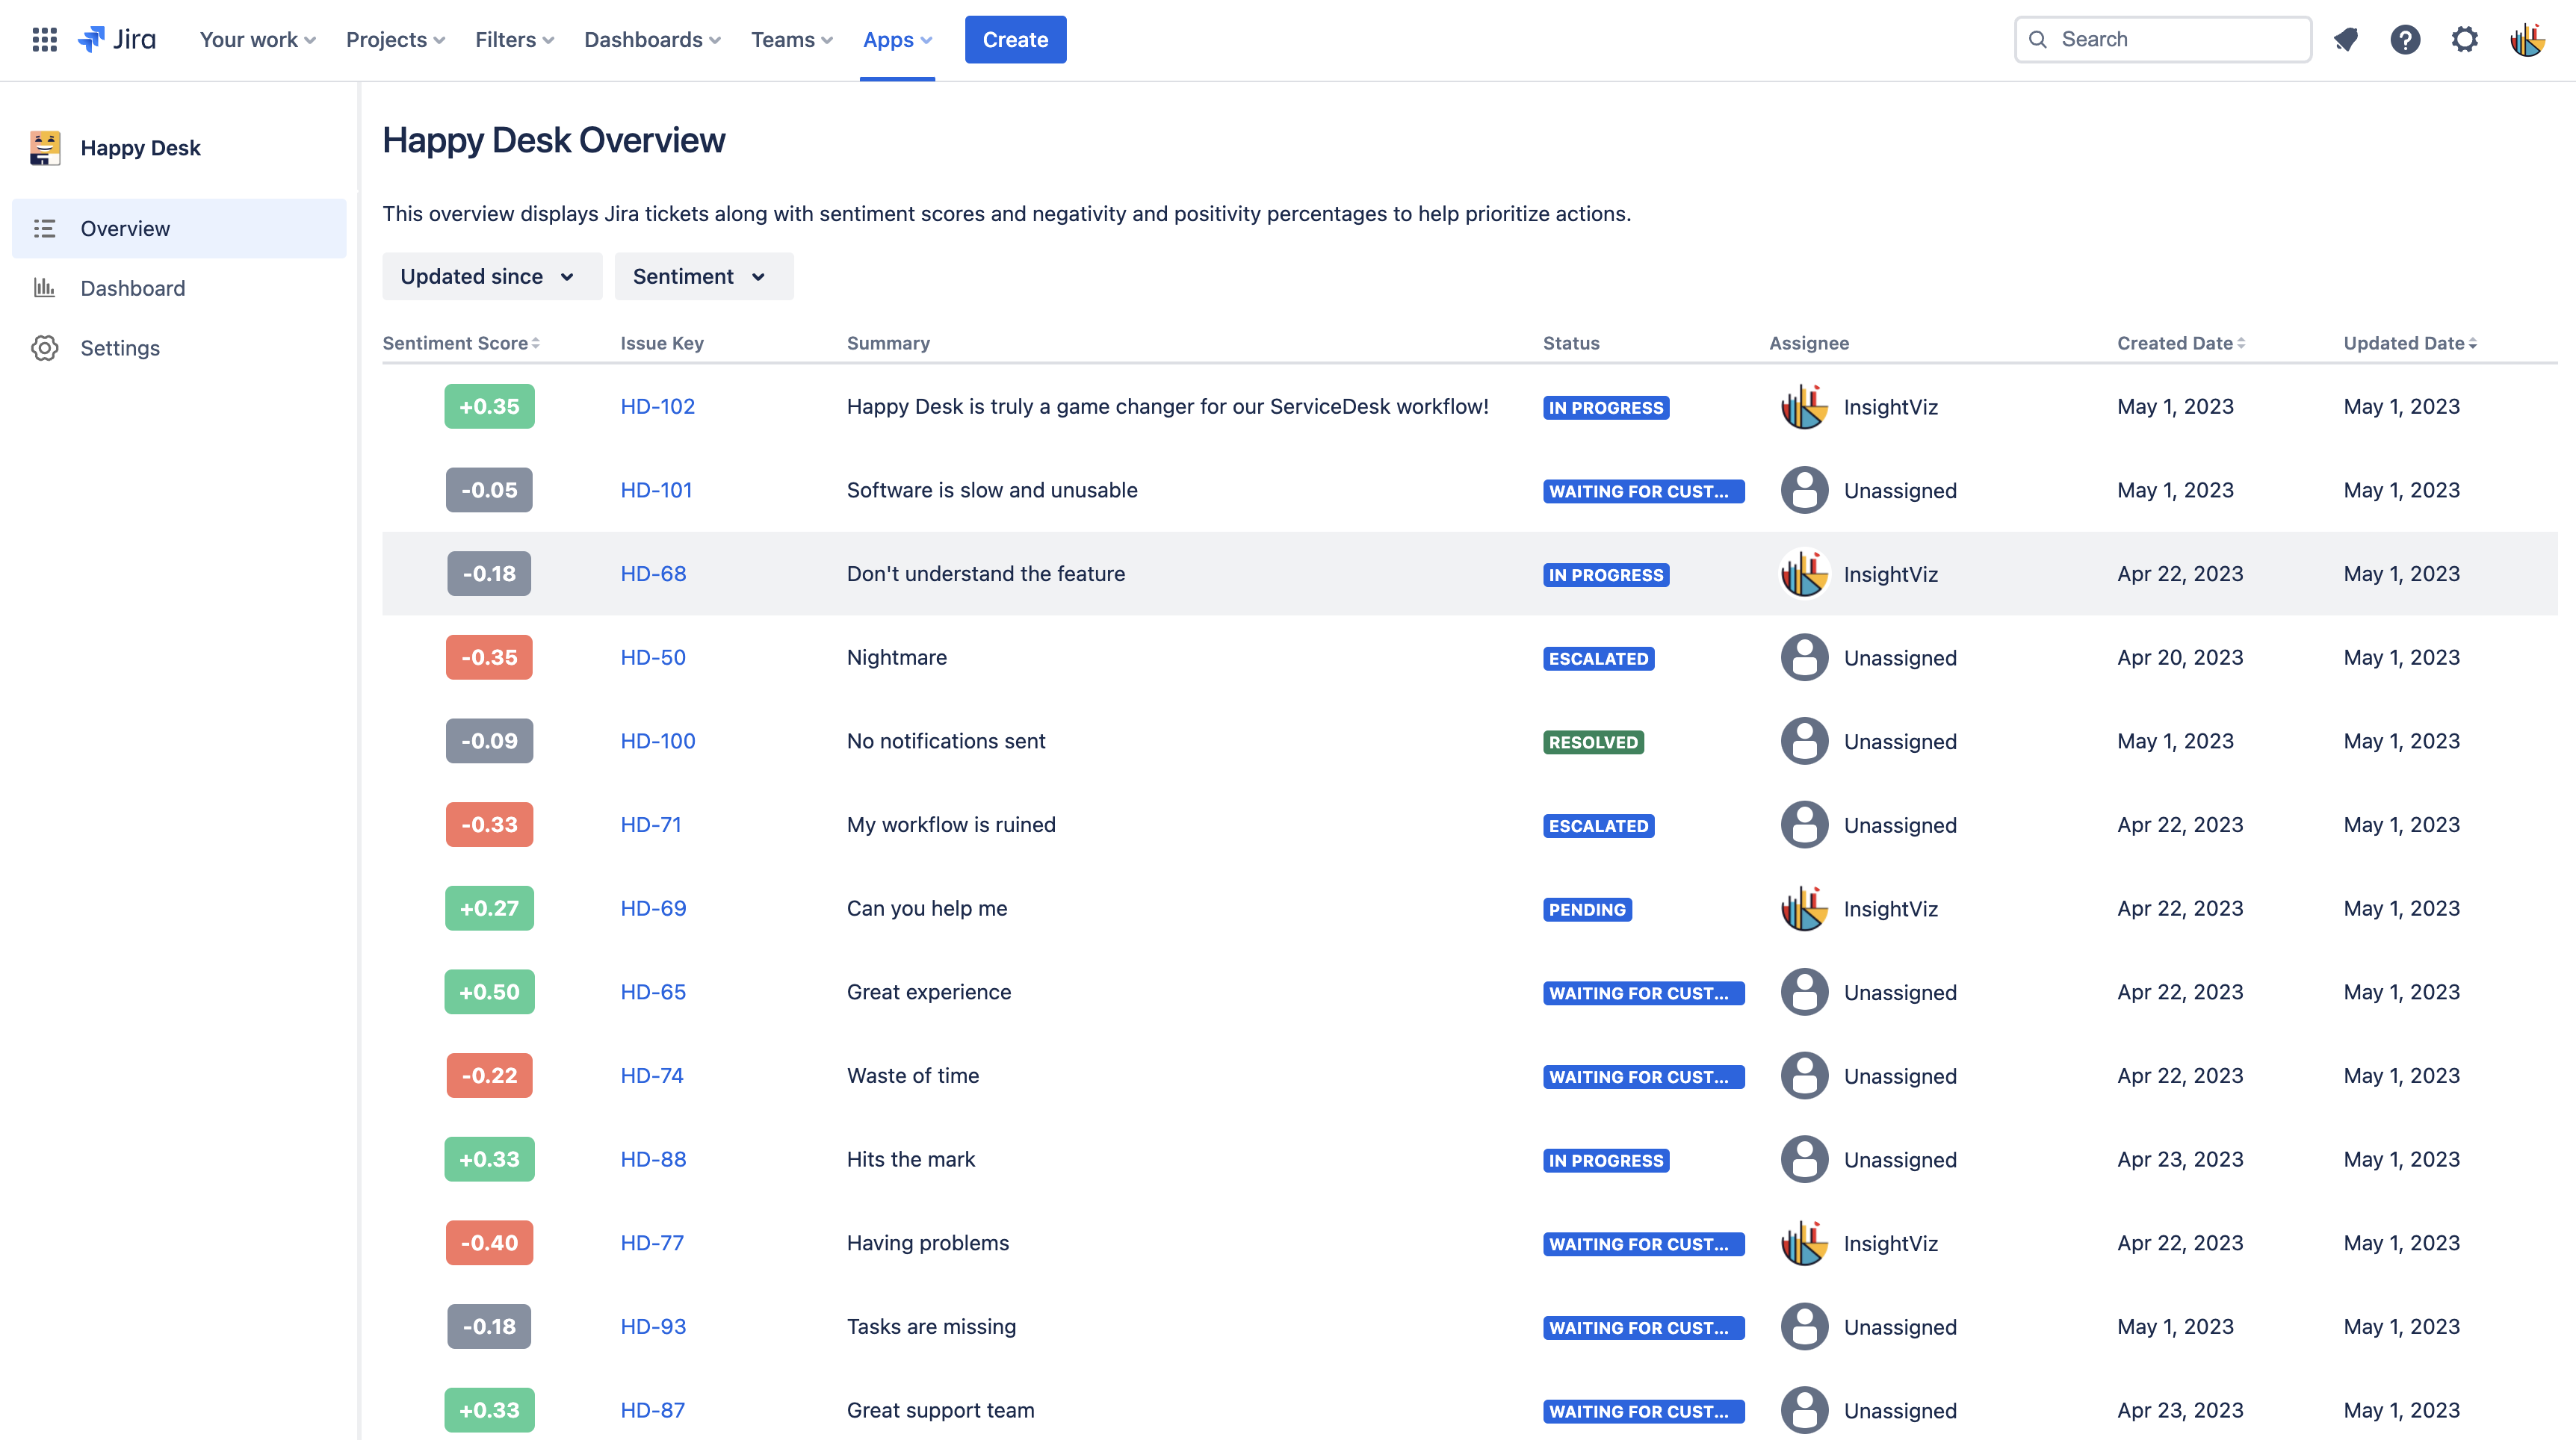Open the Apps menu
This screenshot has height=1440, width=2576.
pyautogui.click(x=897, y=40)
